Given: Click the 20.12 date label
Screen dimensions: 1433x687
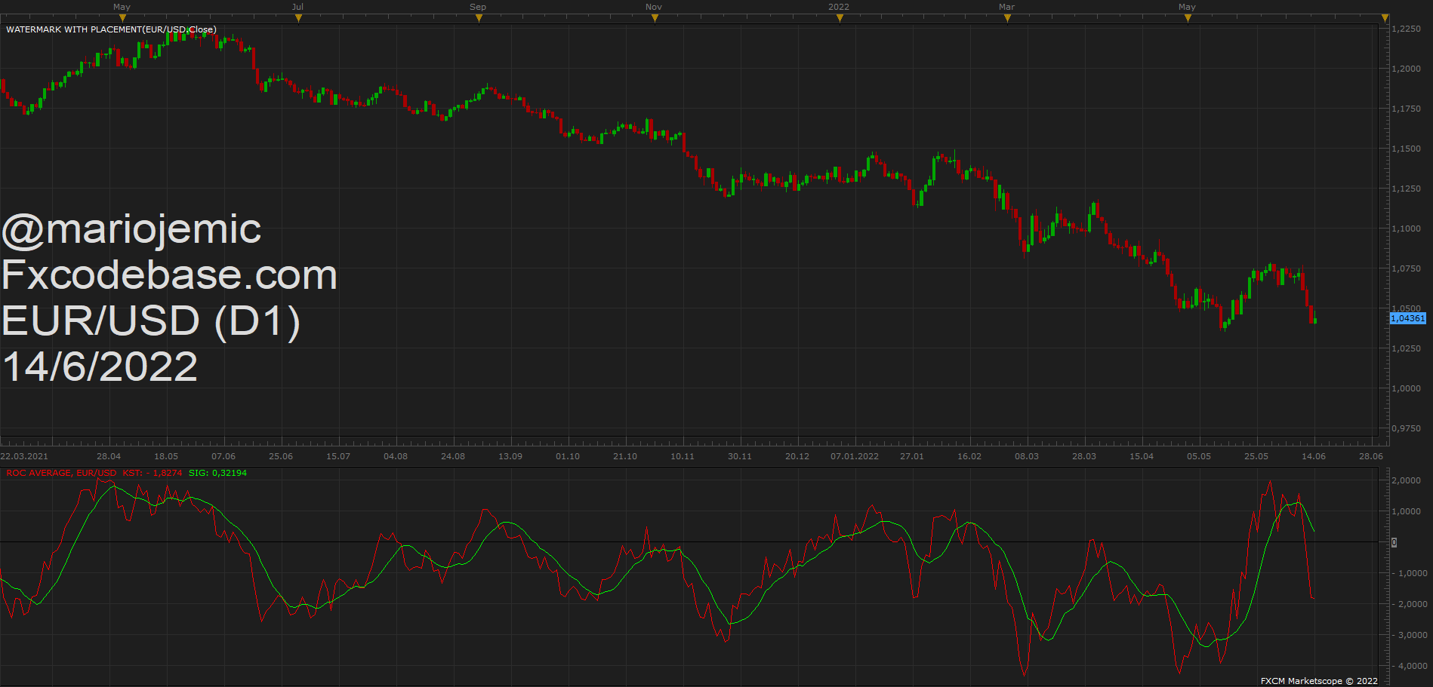Looking at the screenshot, I should click(797, 456).
